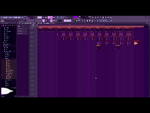Click the arrow right of the pattern selector
The height and width of the screenshot is (113, 150).
[x=72, y=21]
